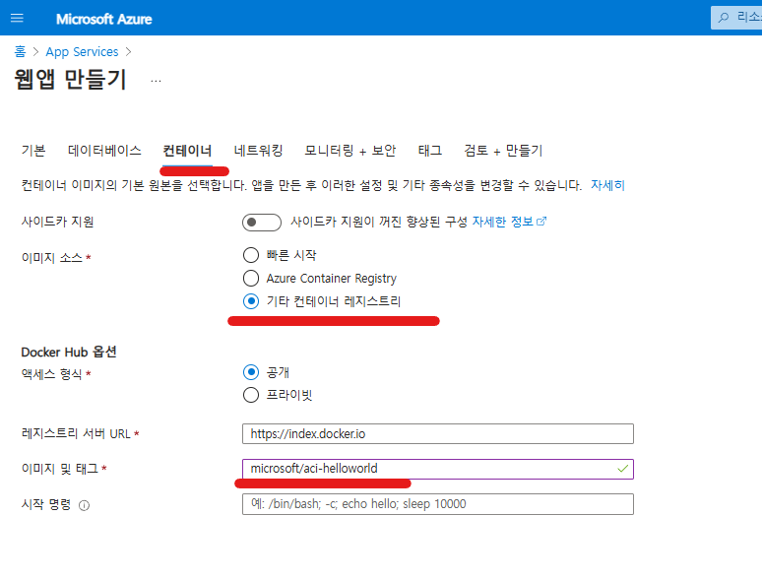Click the resource search box in header
Image resolution: width=762 pixels, height=580 pixels.
click(736, 18)
